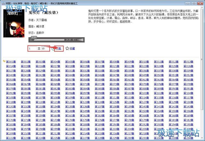The image size is (205, 141).
Task: Select episode 第162集
Action: coord(85,116)
